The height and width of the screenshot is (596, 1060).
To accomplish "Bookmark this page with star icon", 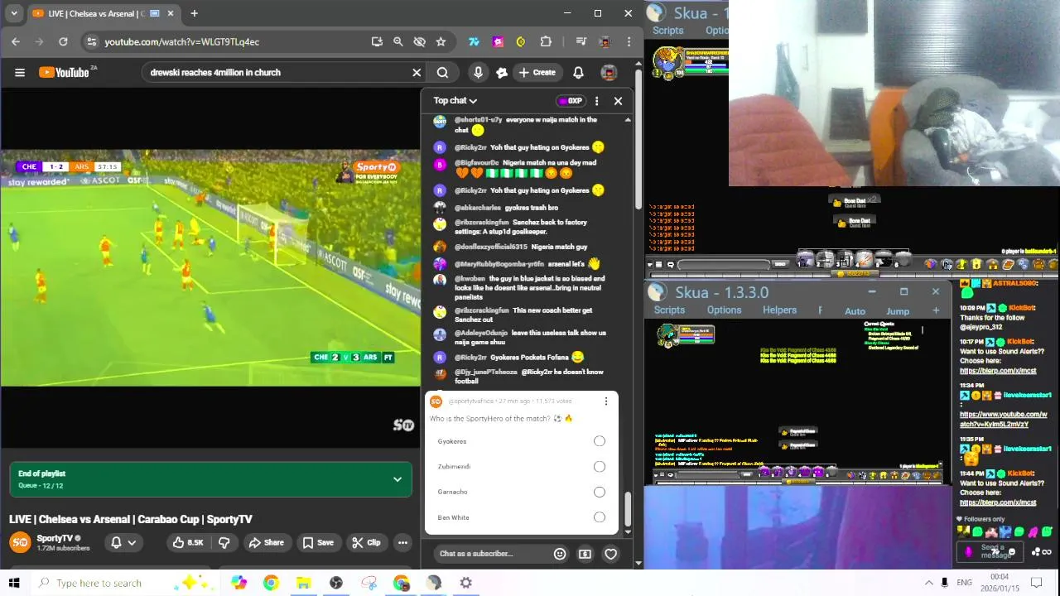I will [441, 41].
